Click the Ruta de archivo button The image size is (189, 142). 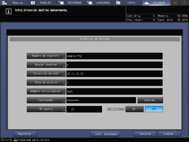tap(46, 82)
